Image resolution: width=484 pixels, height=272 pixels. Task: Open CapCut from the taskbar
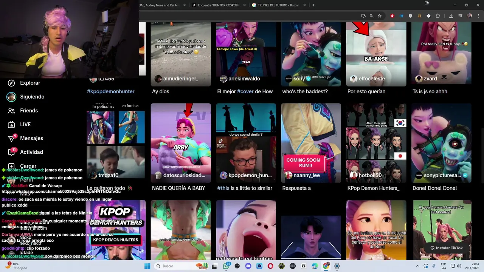[x=304, y=266]
